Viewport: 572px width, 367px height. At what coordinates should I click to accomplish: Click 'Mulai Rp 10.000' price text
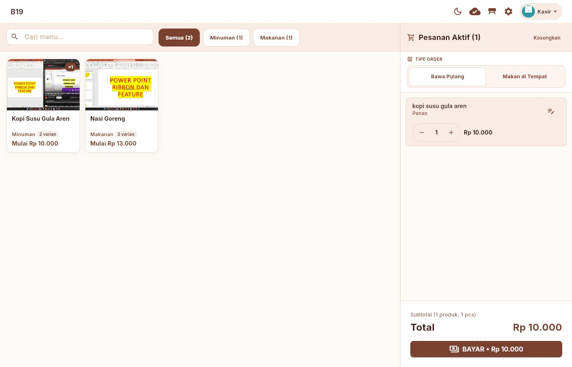(x=35, y=144)
